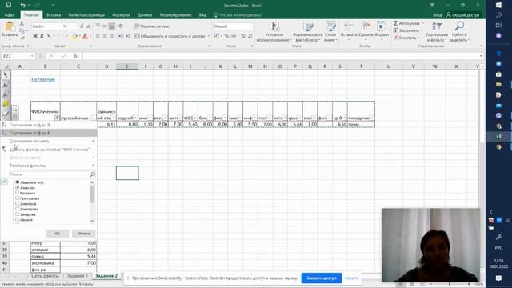
Task: Switch to the View (Вид) ribbon tab
Action: pos(202,15)
